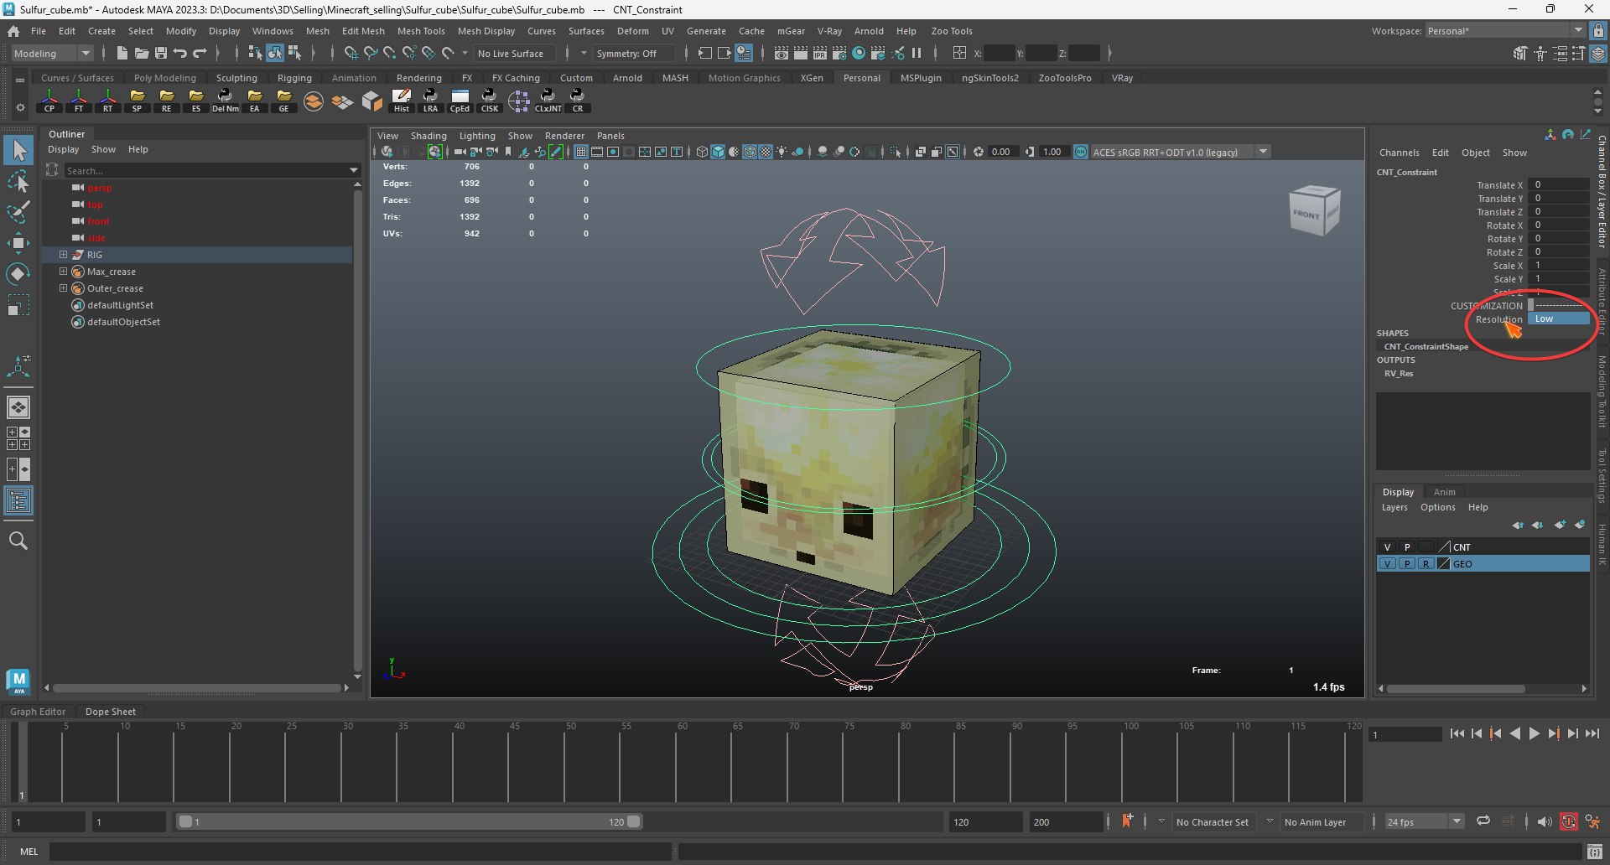Expand the RIG node in Outliner
Image resolution: width=1610 pixels, height=865 pixels.
click(63, 255)
